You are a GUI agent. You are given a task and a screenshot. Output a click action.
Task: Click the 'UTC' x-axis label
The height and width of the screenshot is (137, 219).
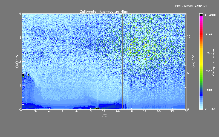pyautogui.click(x=104, y=115)
